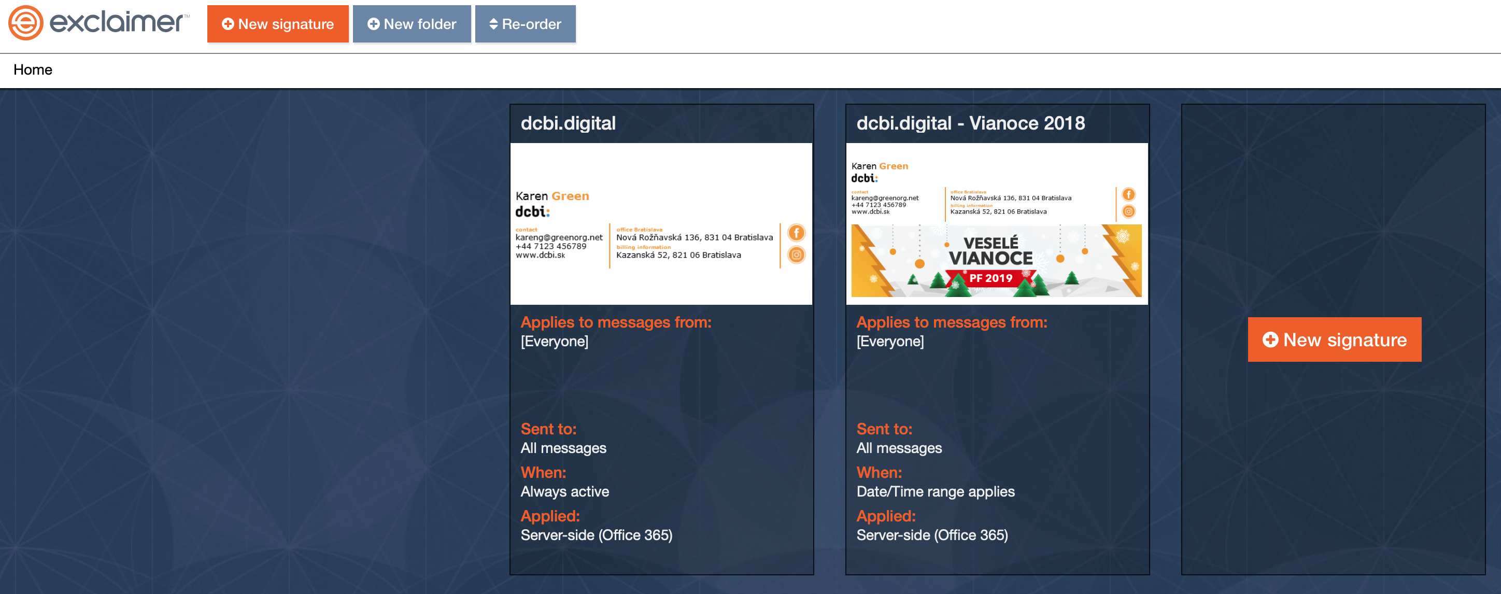
Task: Open dcbi.digital - Vianoce 2018 title
Action: tap(970, 123)
